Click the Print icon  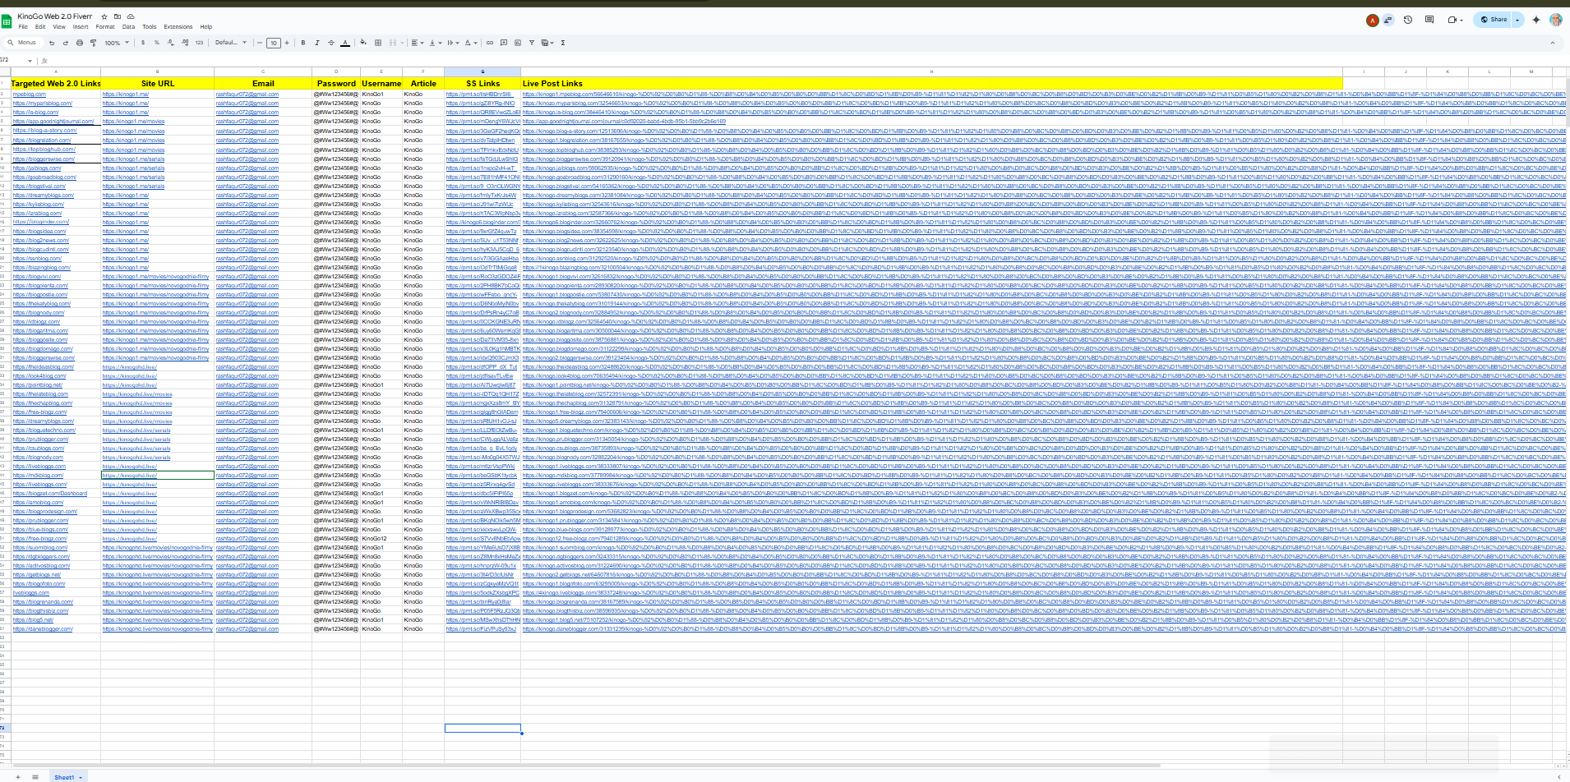80,43
